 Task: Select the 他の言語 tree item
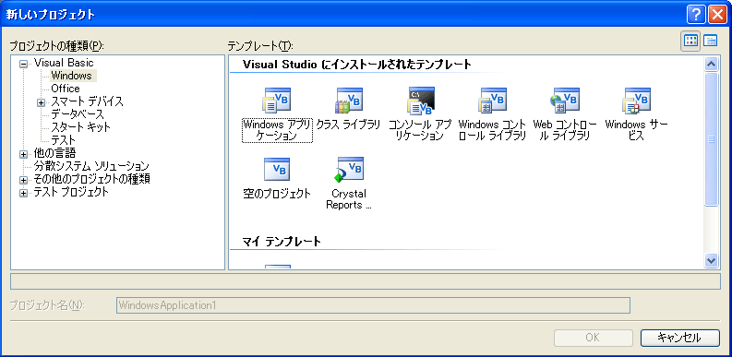pyautogui.click(x=54, y=152)
